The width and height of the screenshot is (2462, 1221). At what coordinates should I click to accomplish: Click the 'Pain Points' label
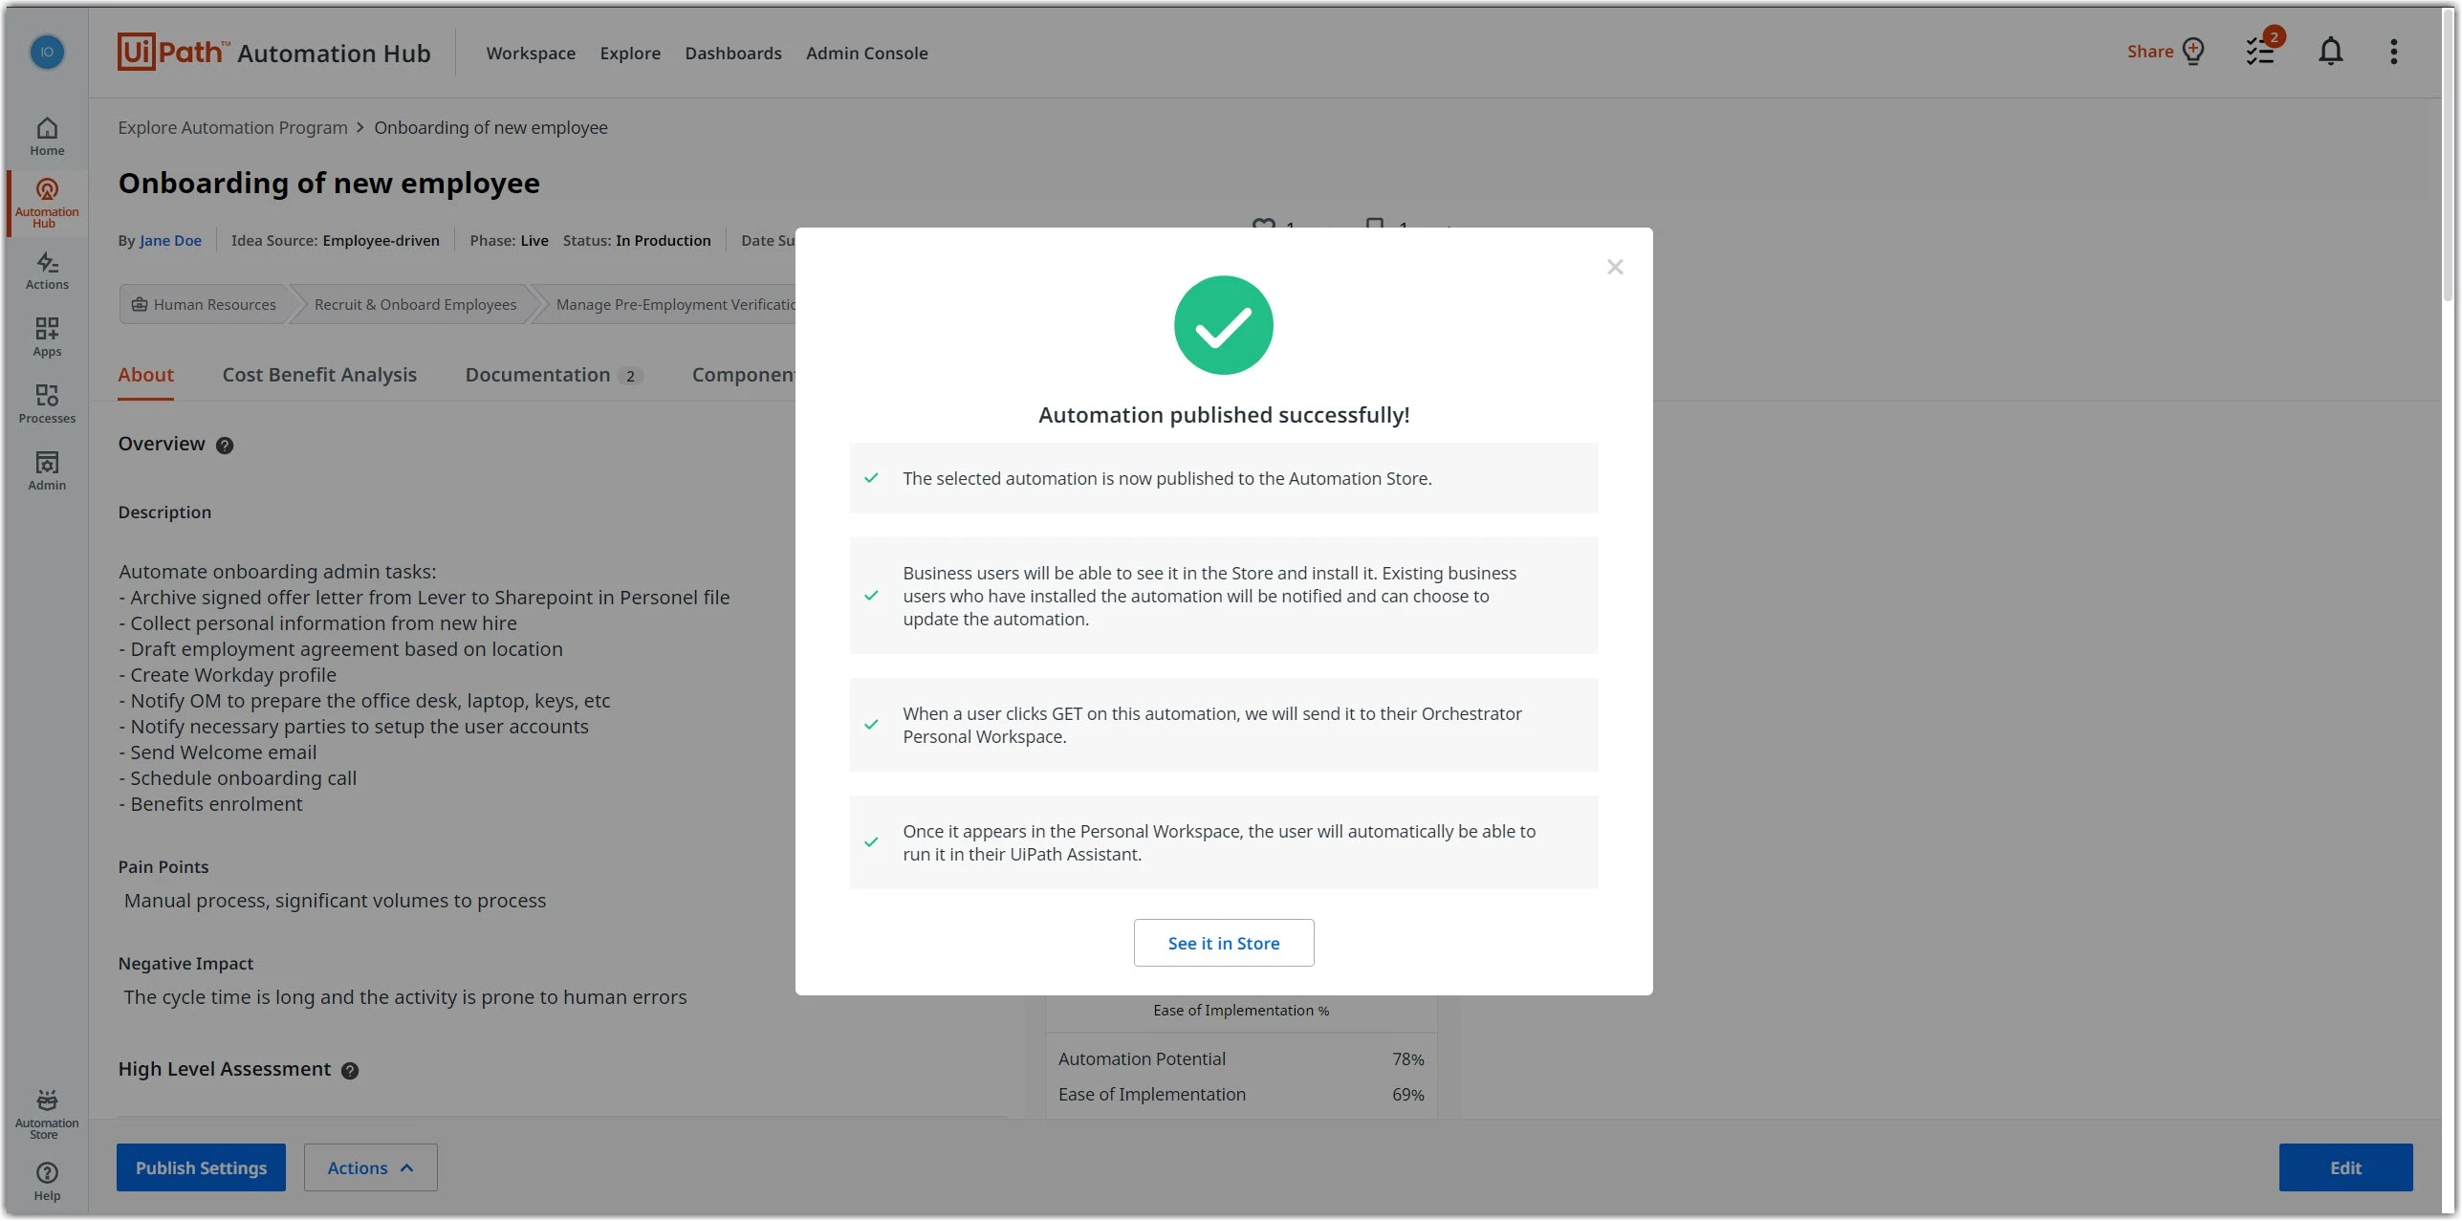[163, 867]
